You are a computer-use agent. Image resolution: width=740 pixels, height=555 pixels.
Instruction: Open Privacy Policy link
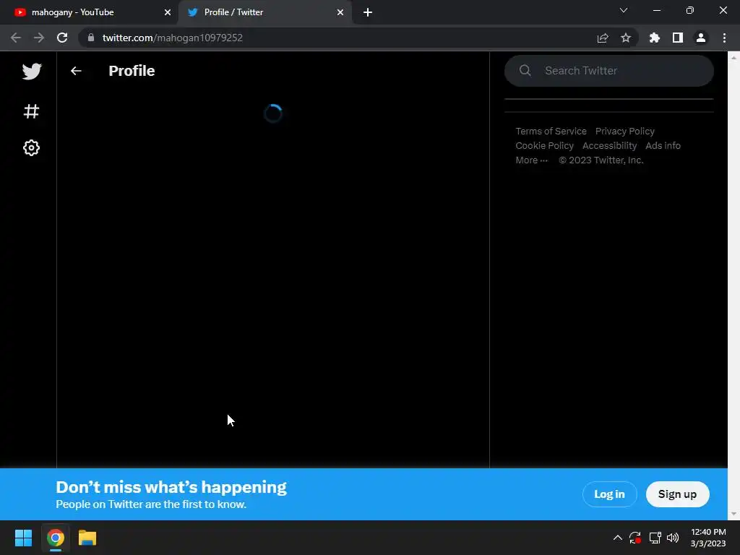coord(625,132)
